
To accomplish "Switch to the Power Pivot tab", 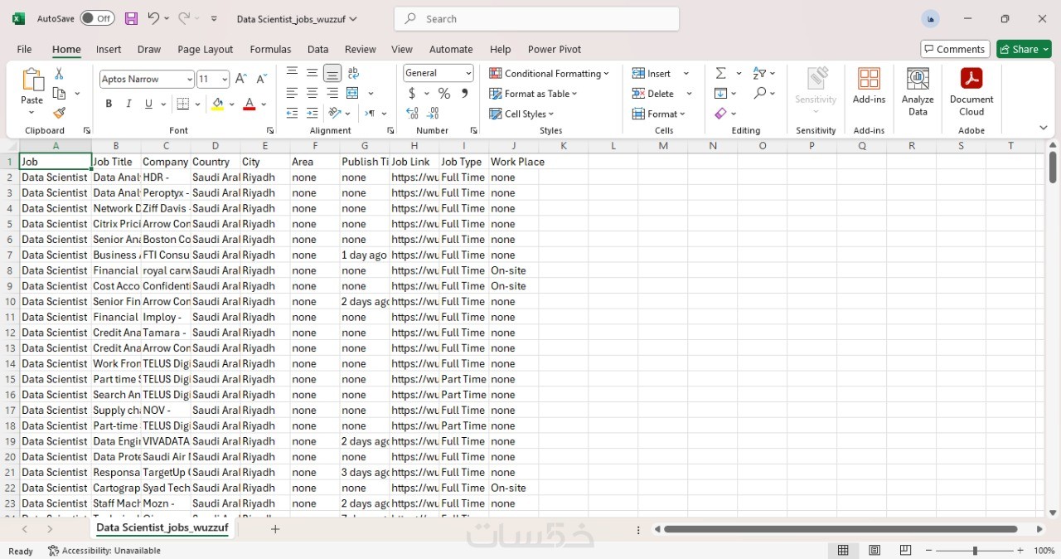I will coord(554,49).
